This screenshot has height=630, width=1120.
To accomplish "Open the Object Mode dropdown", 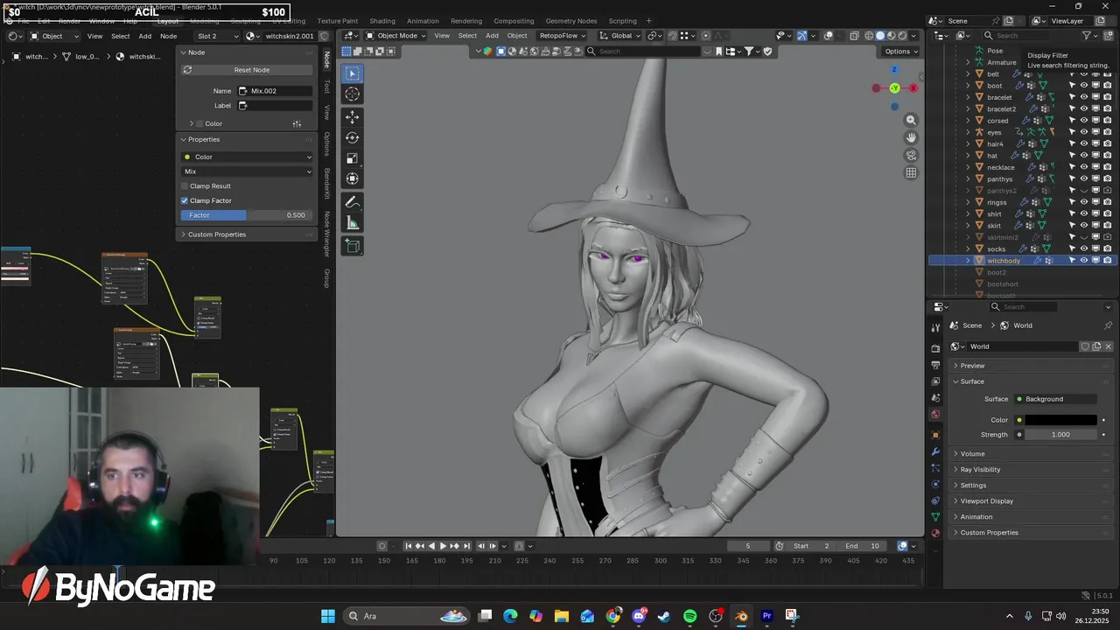I will (x=395, y=36).
